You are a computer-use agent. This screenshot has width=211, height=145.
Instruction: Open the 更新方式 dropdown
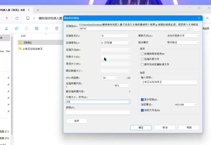pyautogui.click(x=183, y=36)
